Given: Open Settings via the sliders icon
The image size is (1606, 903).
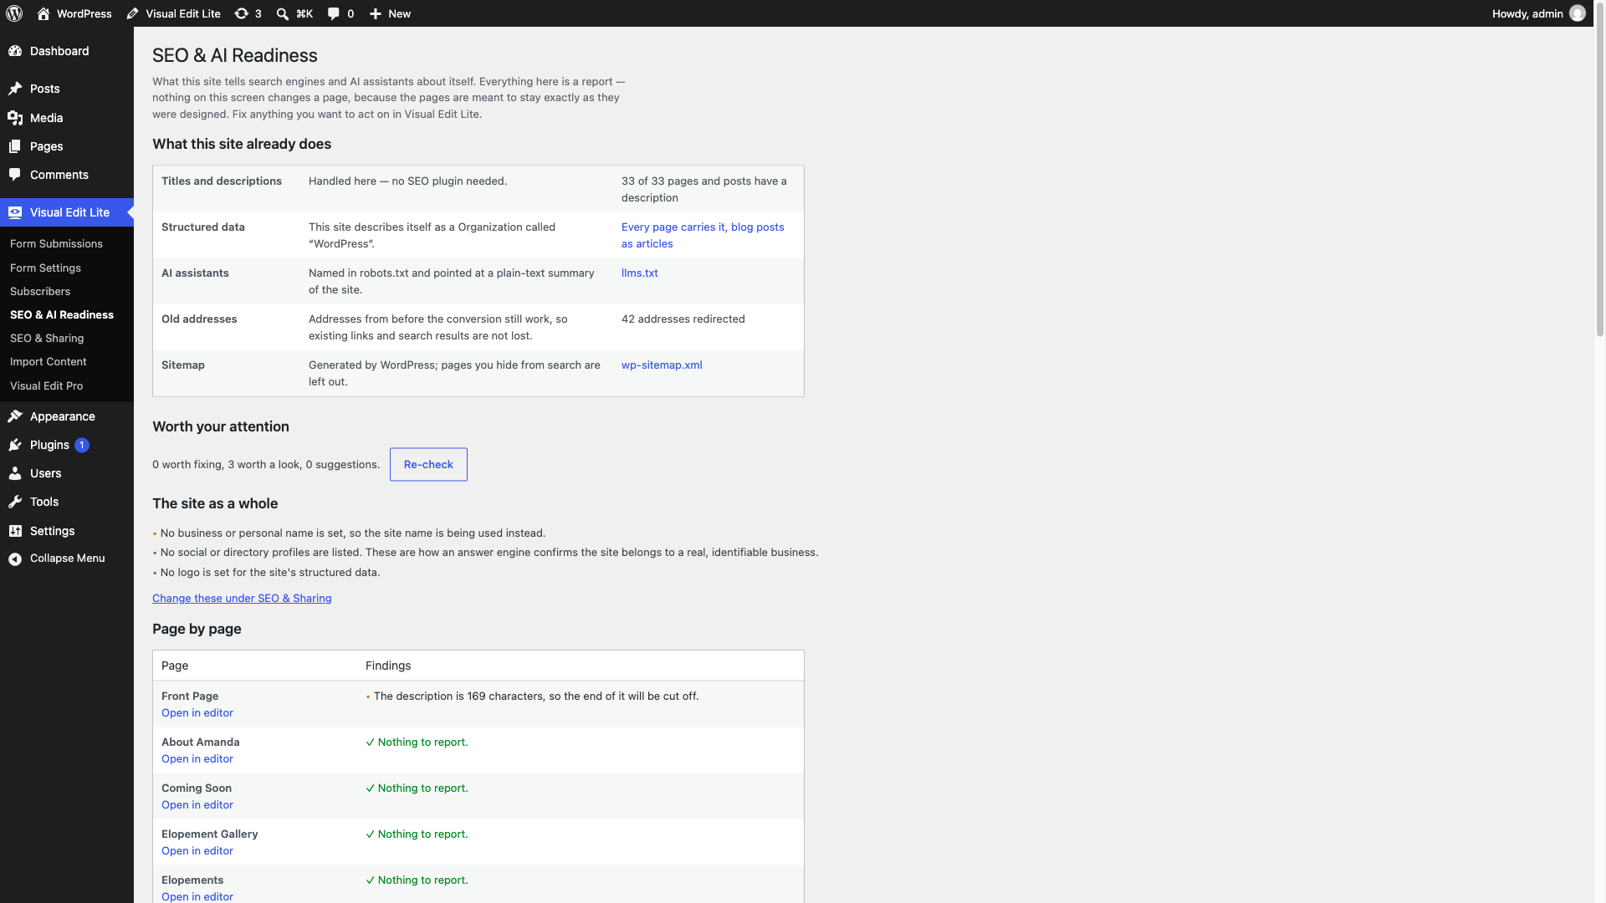Looking at the screenshot, I should click(x=15, y=531).
